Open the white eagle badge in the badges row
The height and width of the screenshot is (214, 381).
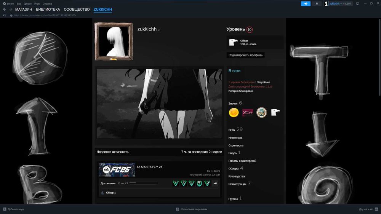[275, 112]
